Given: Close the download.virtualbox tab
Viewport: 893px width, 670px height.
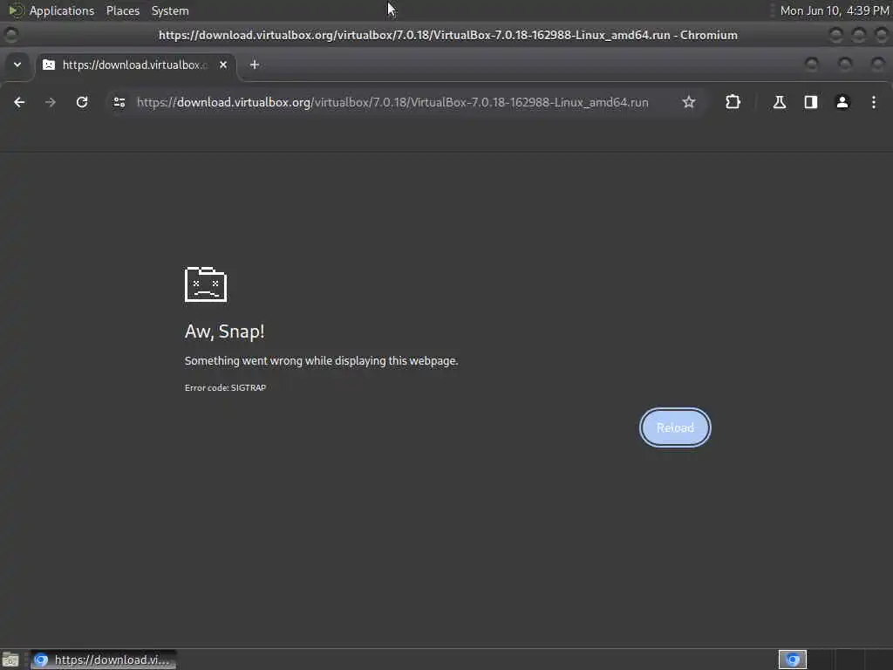Looking at the screenshot, I should pos(223,65).
